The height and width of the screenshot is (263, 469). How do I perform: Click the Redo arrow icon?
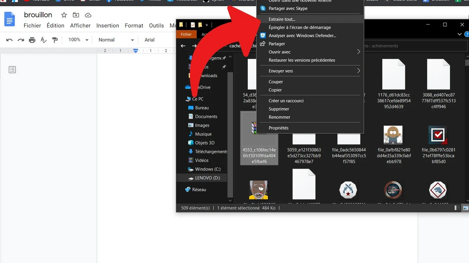click(x=20, y=40)
